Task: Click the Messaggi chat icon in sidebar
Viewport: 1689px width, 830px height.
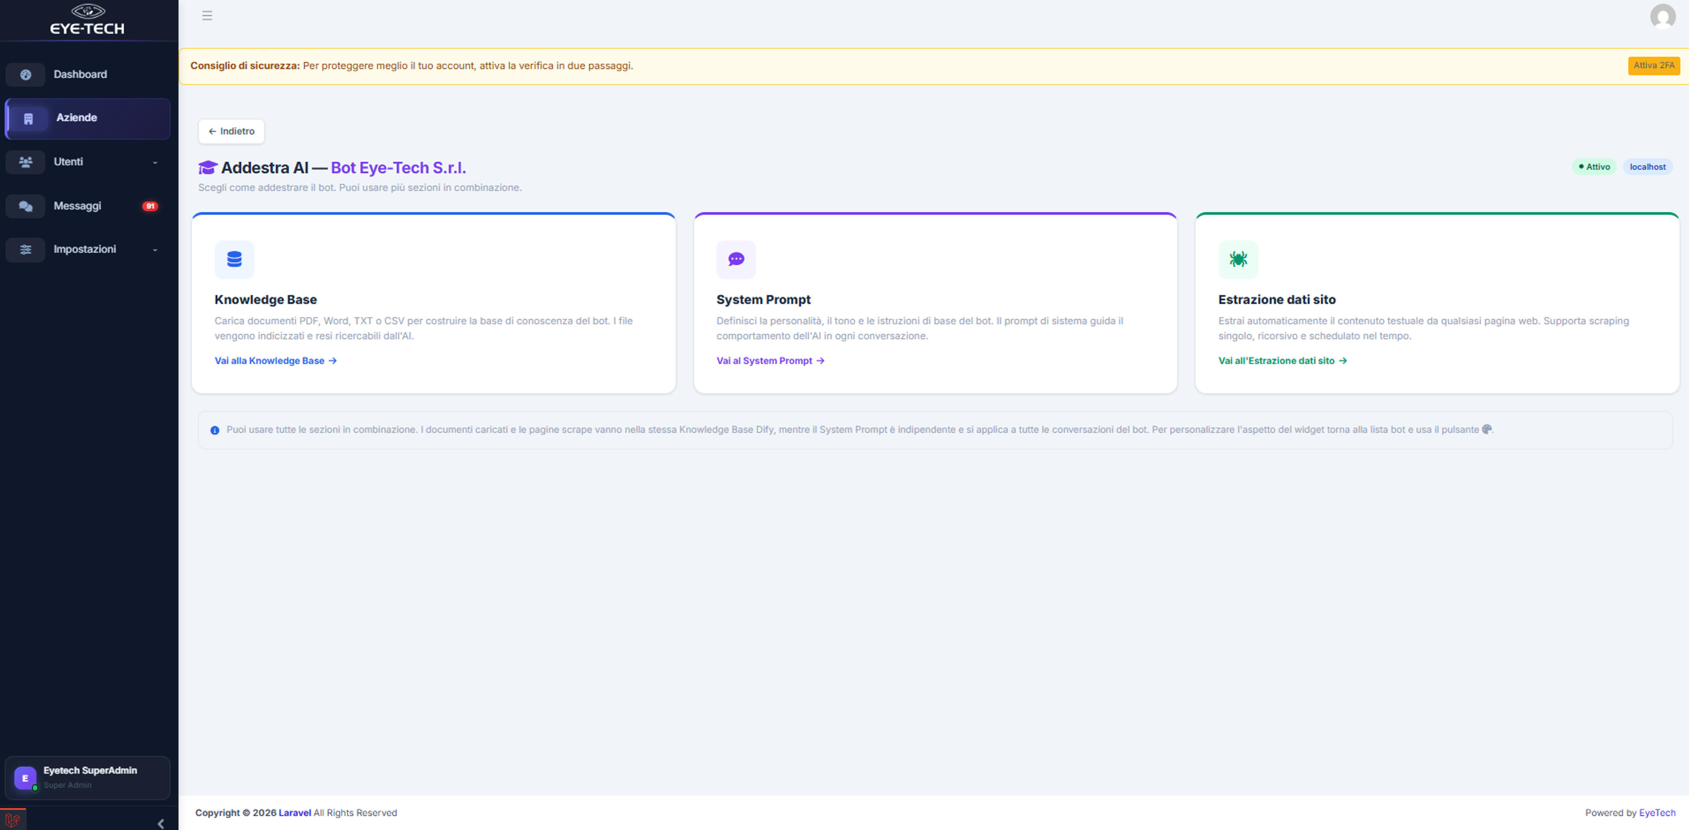Action: 26,206
